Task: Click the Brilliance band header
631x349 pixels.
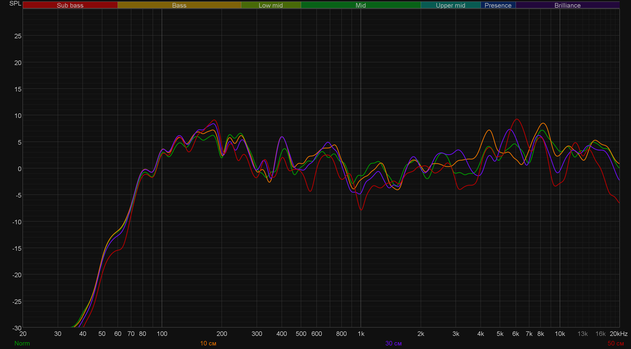Action: click(567, 5)
